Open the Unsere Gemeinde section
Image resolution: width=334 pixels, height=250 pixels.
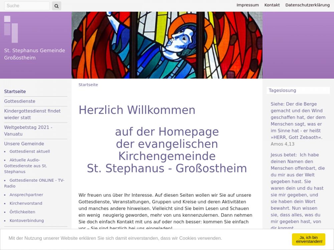24,144
